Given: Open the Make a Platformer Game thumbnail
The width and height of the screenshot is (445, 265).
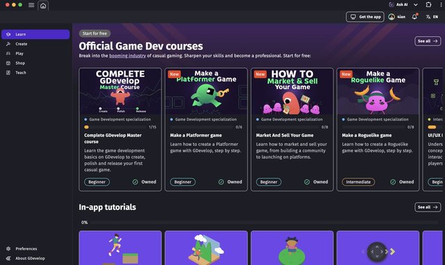Looking at the screenshot, I should pos(206,91).
